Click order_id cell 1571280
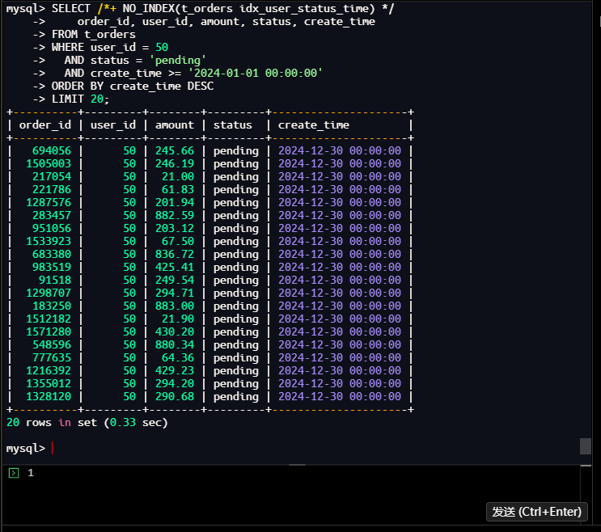The height and width of the screenshot is (532, 601). (49, 331)
